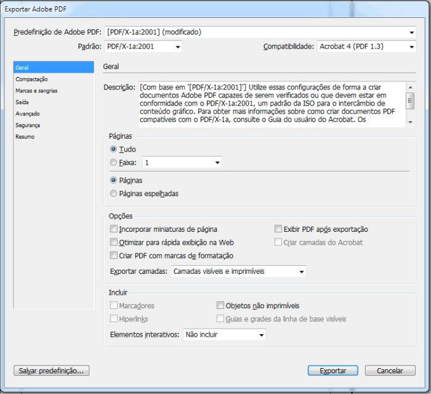The height and width of the screenshot is (394, 431).
Task: Click the Cancelar button
Action: click(x=390, y=371)
